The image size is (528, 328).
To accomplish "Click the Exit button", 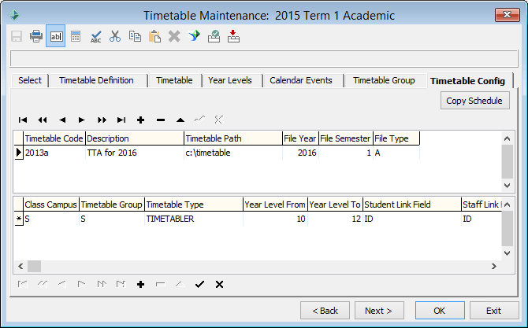I will pyautogui.click(x=494, y=311).
